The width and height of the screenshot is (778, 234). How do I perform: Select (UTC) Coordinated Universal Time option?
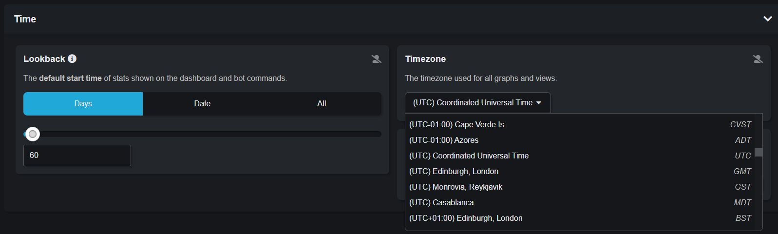580,156
